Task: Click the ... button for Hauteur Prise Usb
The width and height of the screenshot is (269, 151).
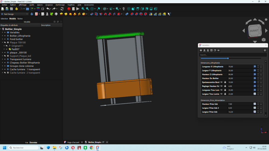Action: pos(261,104)
